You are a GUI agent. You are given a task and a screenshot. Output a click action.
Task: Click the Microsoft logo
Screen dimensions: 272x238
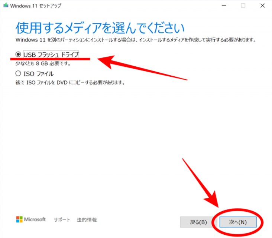coord(31,219)
